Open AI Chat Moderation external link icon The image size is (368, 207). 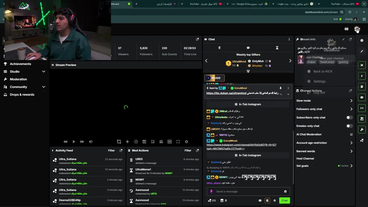(351, 134)
